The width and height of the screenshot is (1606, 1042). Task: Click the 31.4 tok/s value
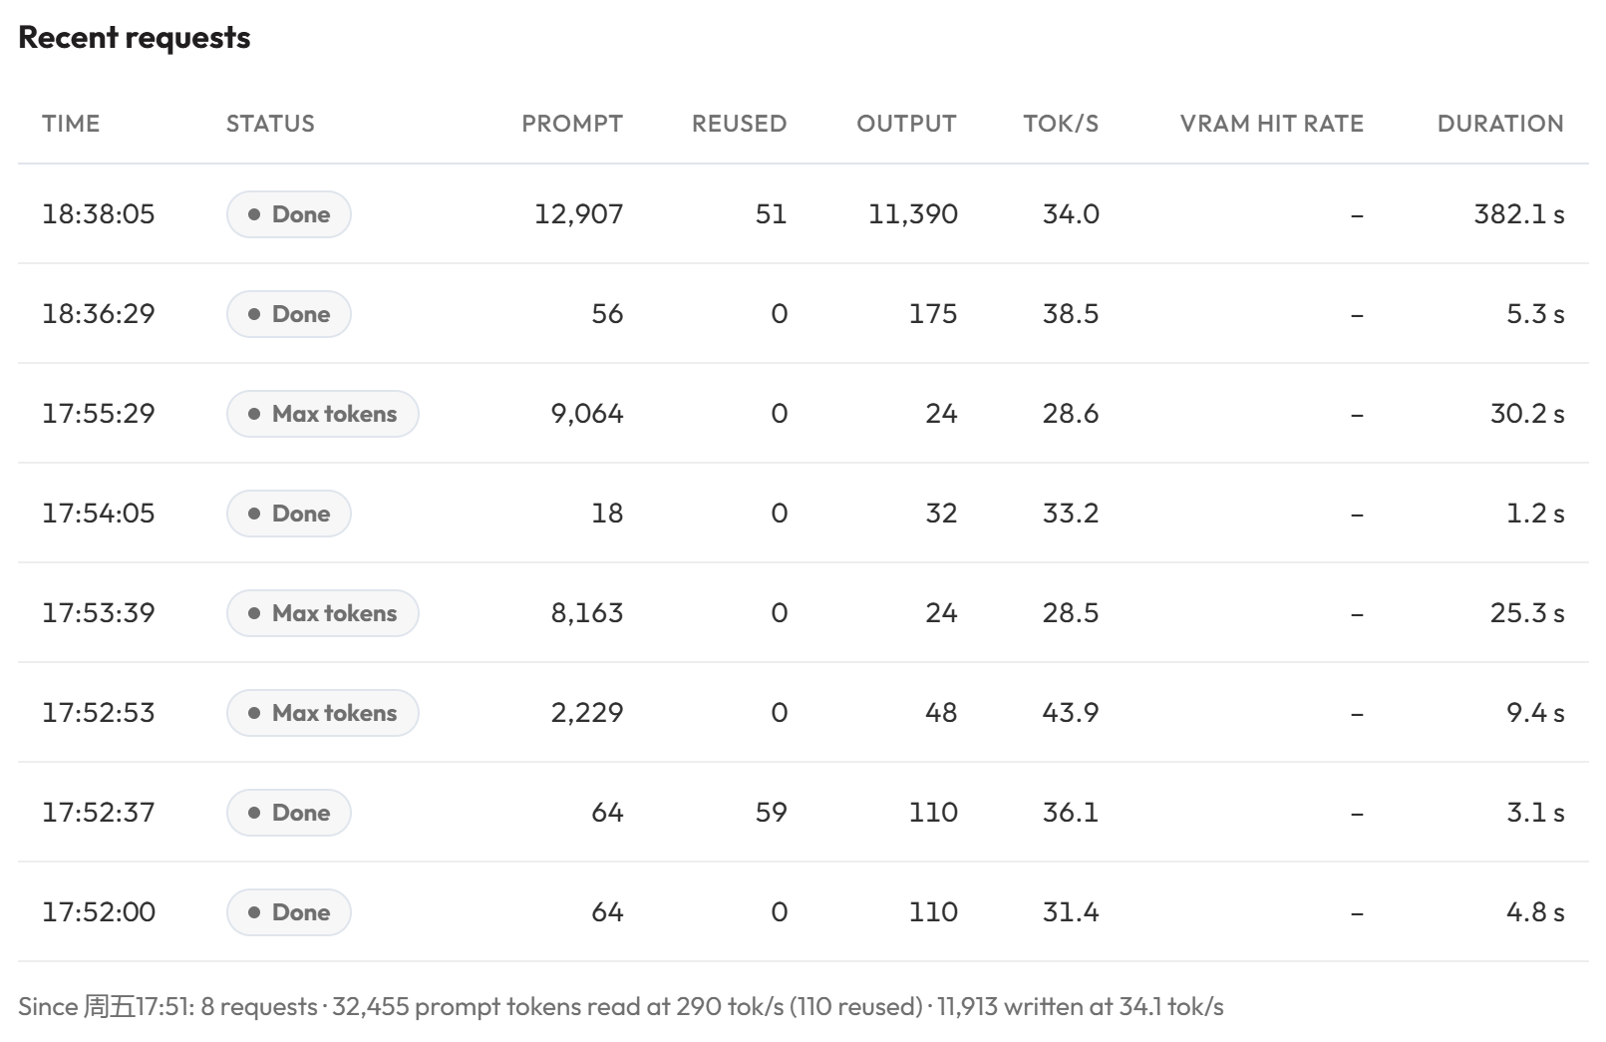(x=1071, y=912)
